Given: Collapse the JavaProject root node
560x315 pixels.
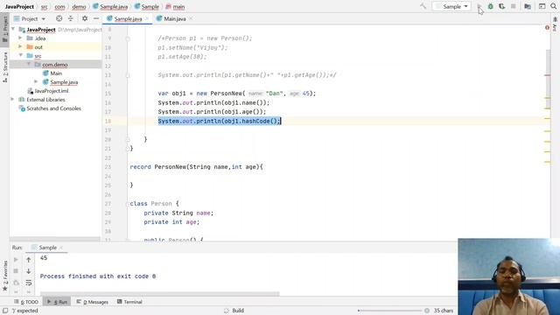Looking at the screenshot, I should pos(13,29).
